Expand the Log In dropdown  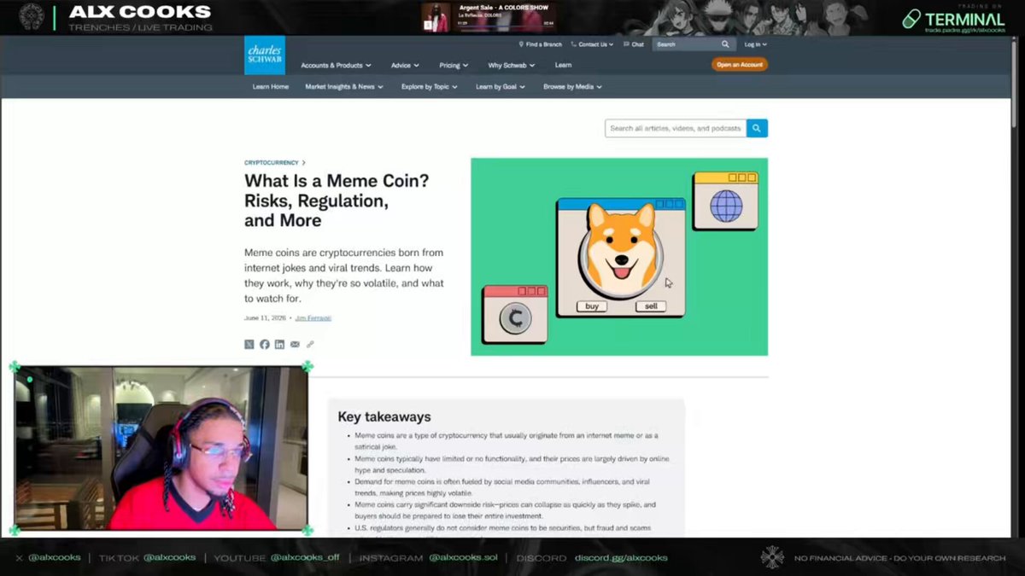point(755,44)
